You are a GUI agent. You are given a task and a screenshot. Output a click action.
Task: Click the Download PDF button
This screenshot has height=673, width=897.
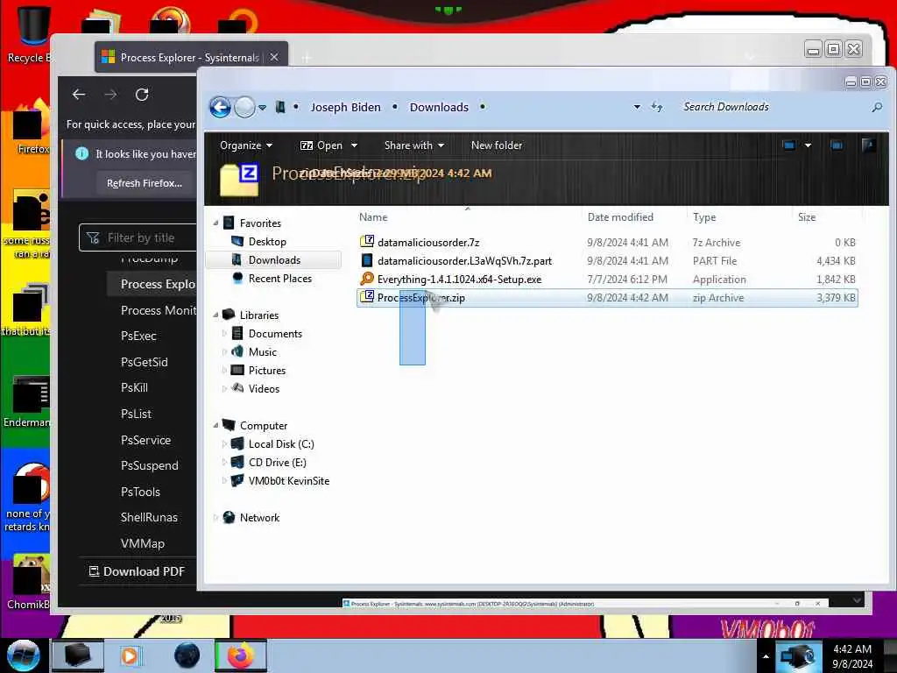138,571
